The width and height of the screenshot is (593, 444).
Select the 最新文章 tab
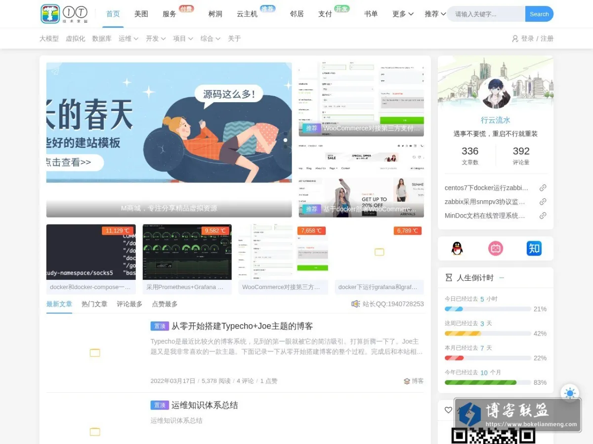coord(59,304)
